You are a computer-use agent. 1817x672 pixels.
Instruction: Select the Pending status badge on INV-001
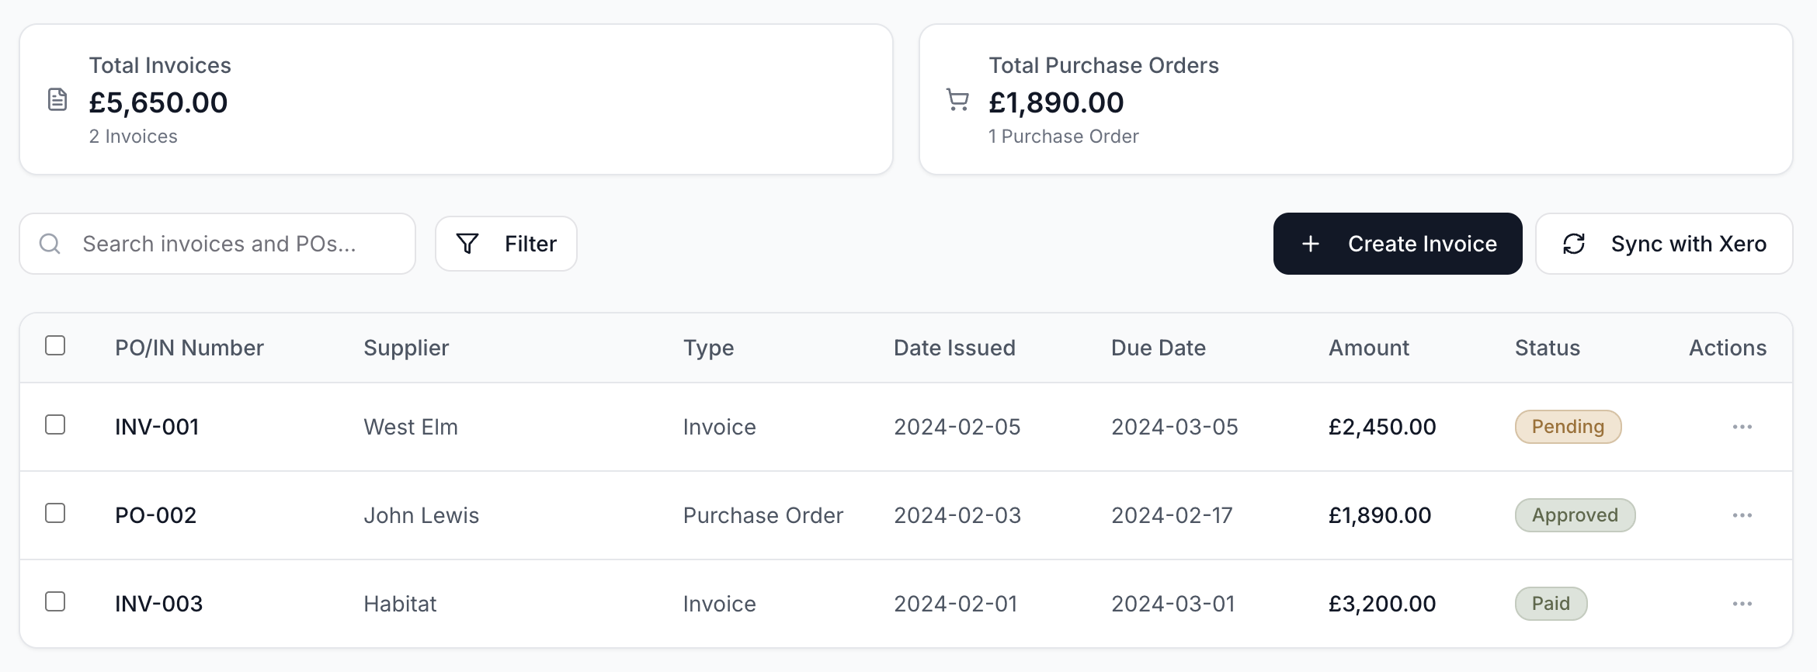point(1568,426)
